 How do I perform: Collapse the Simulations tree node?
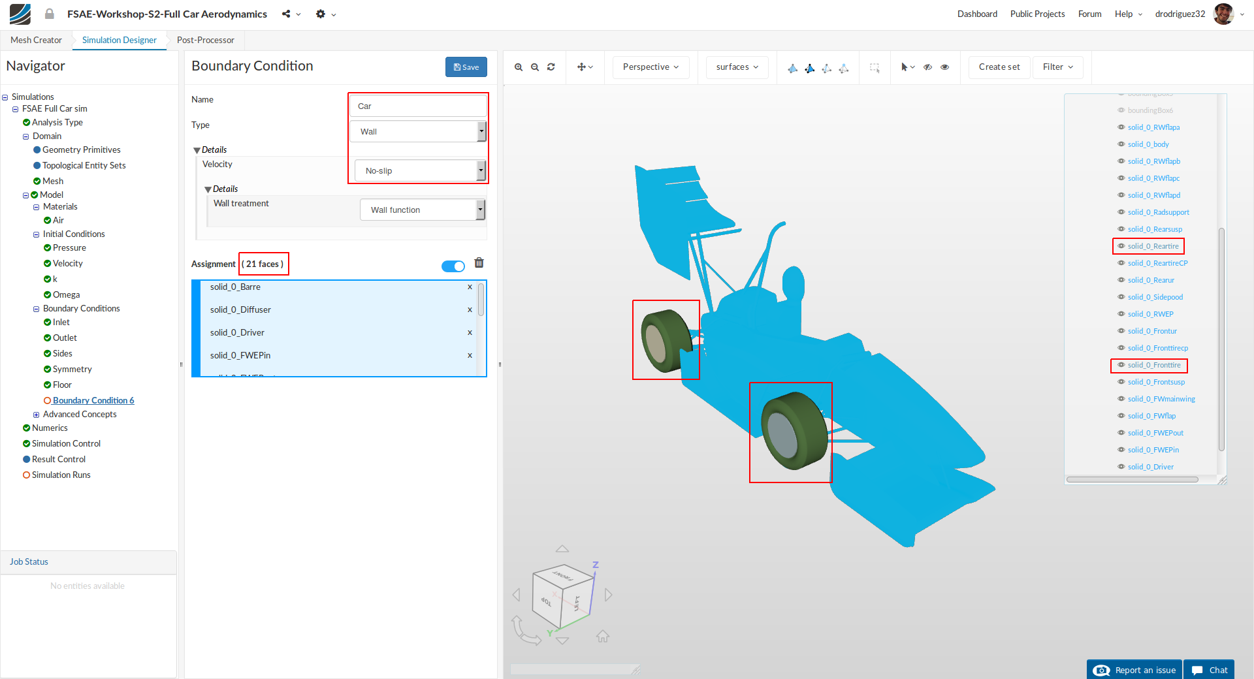tap(5, 97)
